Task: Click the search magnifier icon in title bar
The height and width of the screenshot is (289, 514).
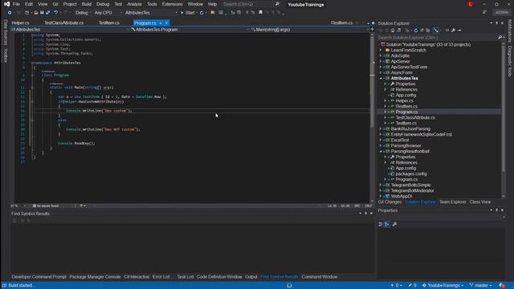Action: pos(277,4)
